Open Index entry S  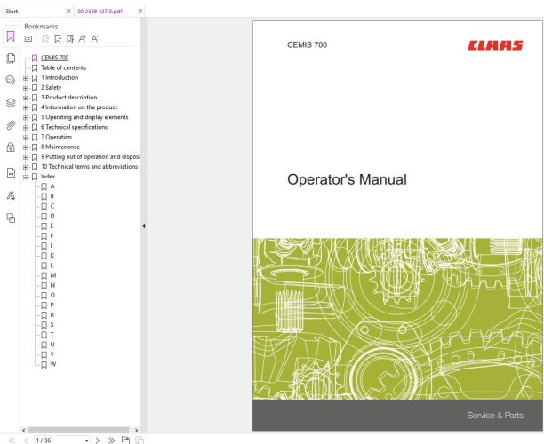click(52, 325)
